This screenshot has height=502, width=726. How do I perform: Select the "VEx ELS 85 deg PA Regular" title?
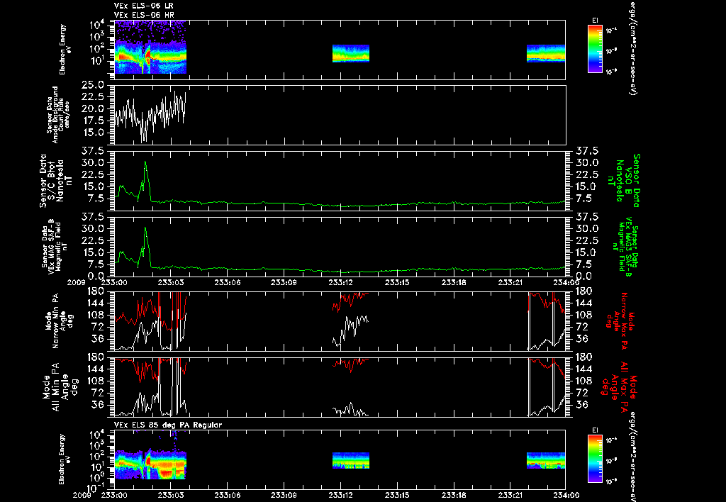coord(168,425)
